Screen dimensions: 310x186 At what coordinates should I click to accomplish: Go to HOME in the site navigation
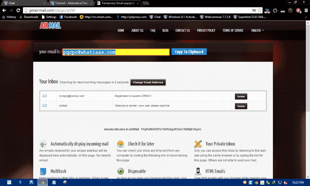pyautogui.click(x=121, y=30)
